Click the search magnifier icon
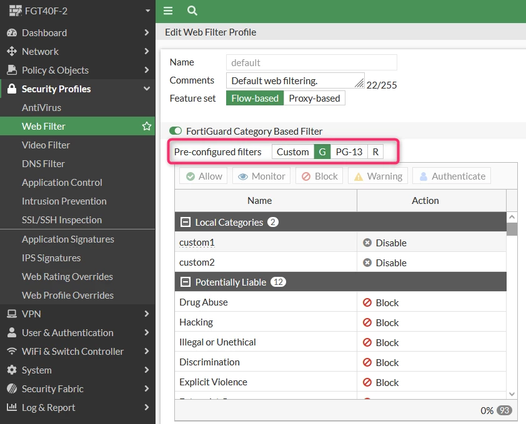The height and width of the screenshot is (424, 526). click(x=192, y=11)
